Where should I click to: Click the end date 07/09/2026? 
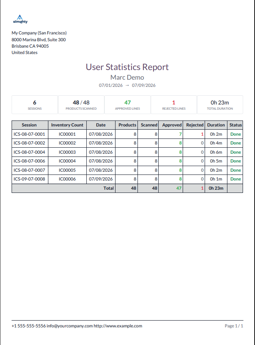[x=143, y=85]
